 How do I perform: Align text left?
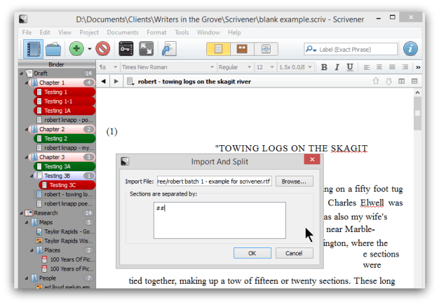pos(367,67)
